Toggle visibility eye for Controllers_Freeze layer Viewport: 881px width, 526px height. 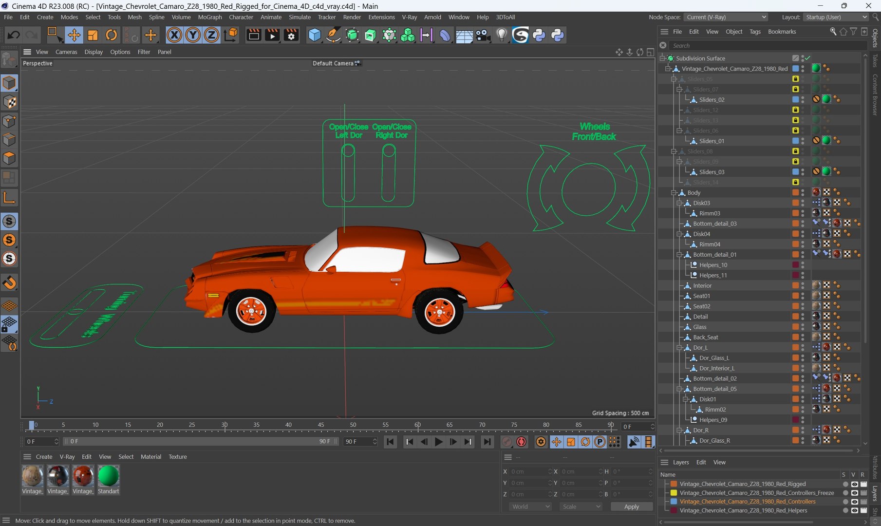854,493
